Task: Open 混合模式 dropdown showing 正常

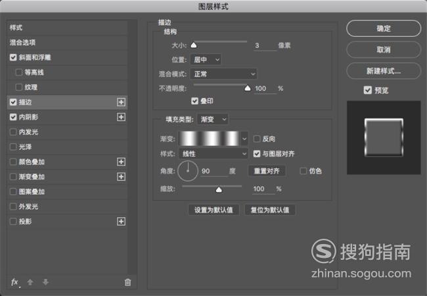Action: tap(223, 74)
